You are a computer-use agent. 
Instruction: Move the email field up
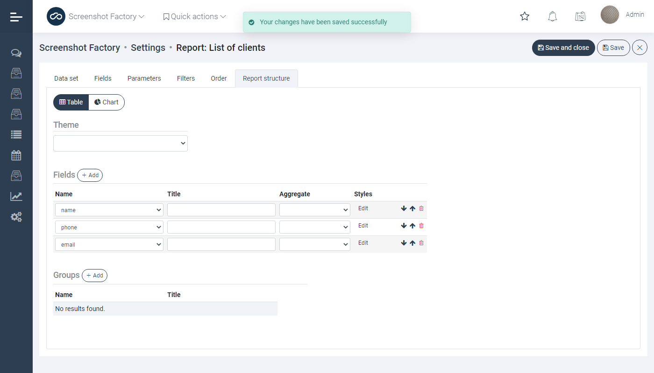coord(412,243)
